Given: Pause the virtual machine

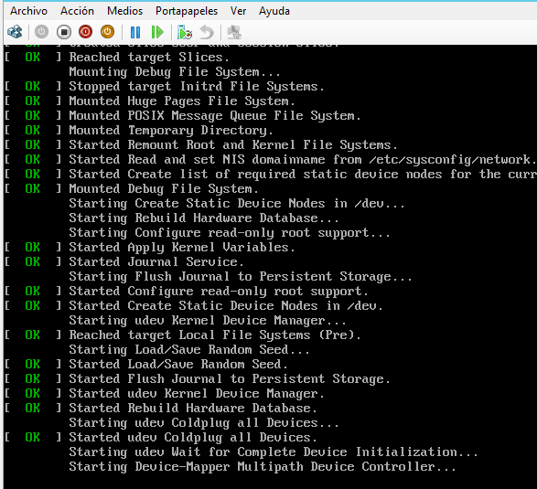Looking at the screenshot, I should tap(135, 32).
